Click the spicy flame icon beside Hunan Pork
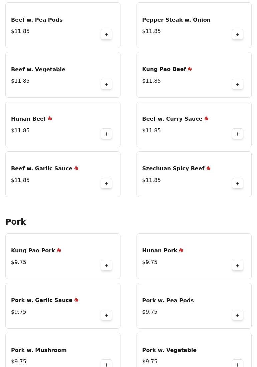257x367 pixels. pos(181,250)
